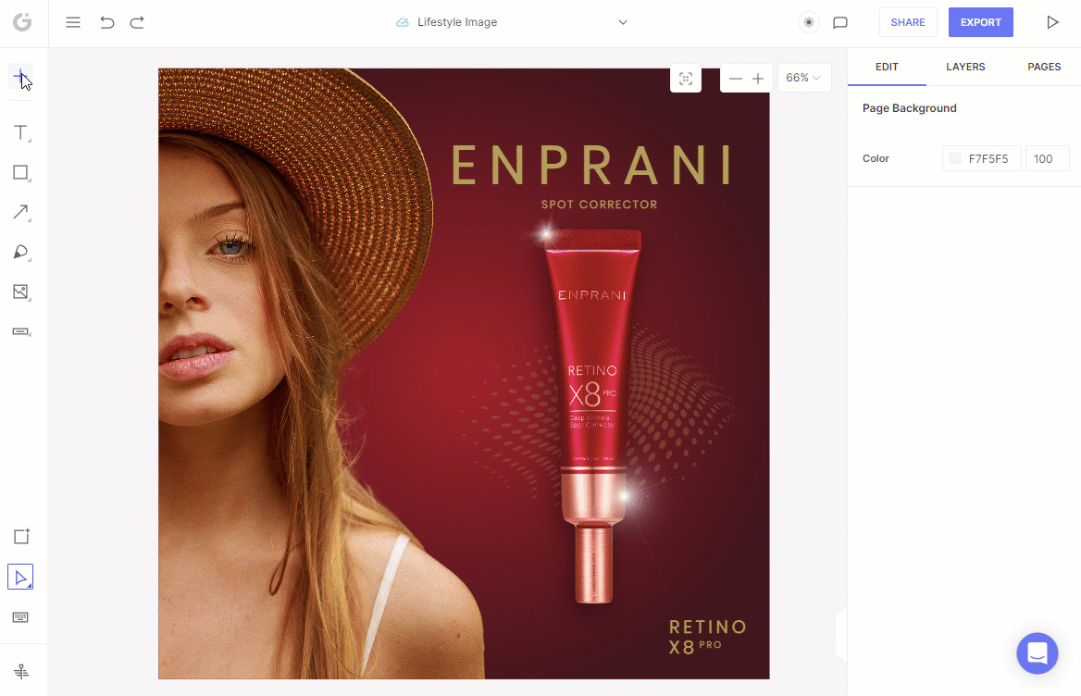Image resolution: width=1081 pixels, height=696 pixels.
Task: Redo the last action
Action: point(137,22)
